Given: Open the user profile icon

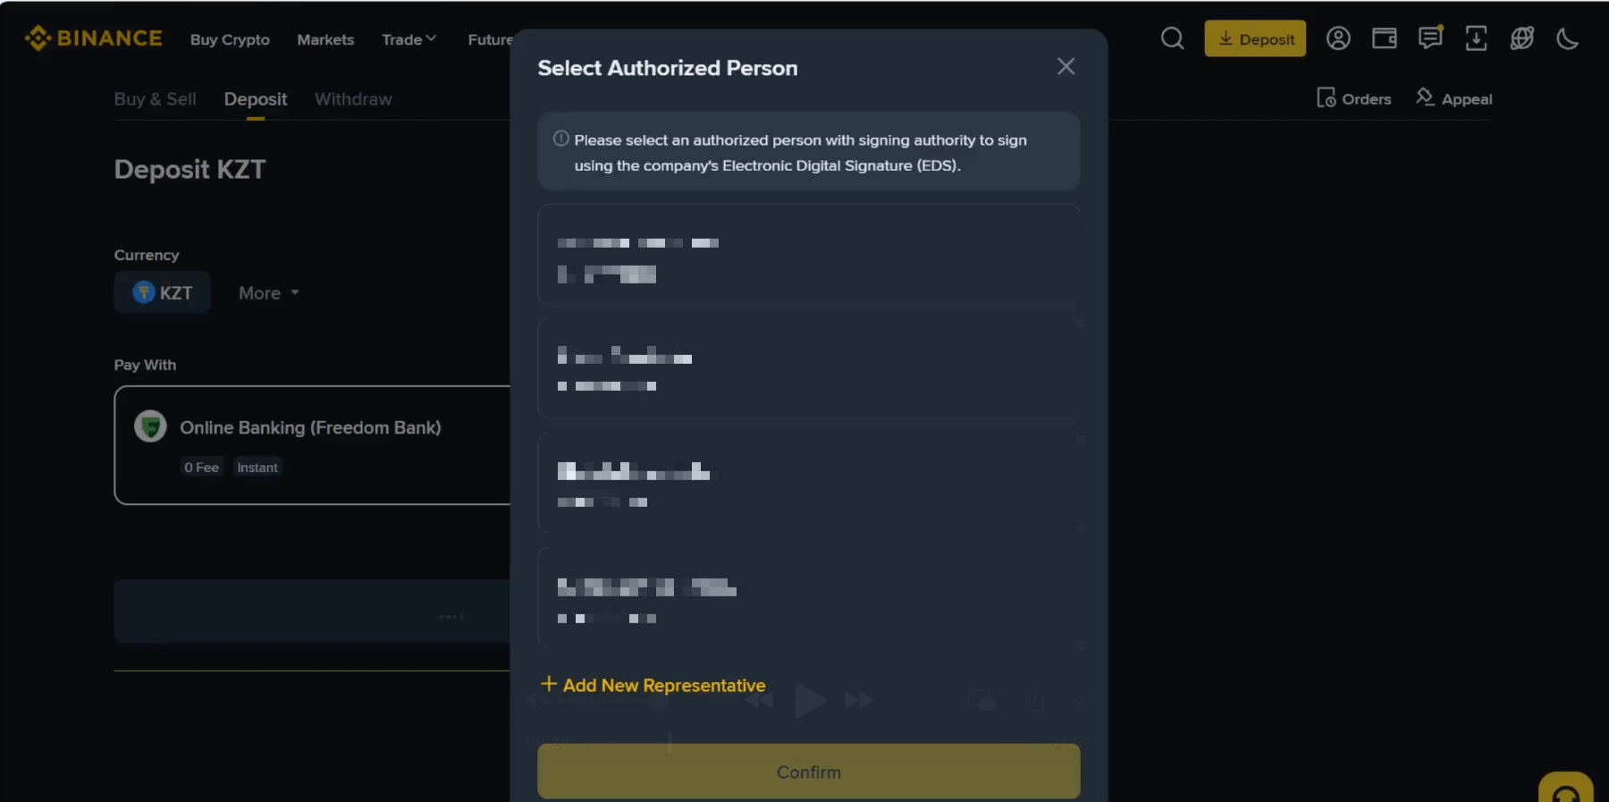Looking at the screenshot, I should click(1338, 38).
